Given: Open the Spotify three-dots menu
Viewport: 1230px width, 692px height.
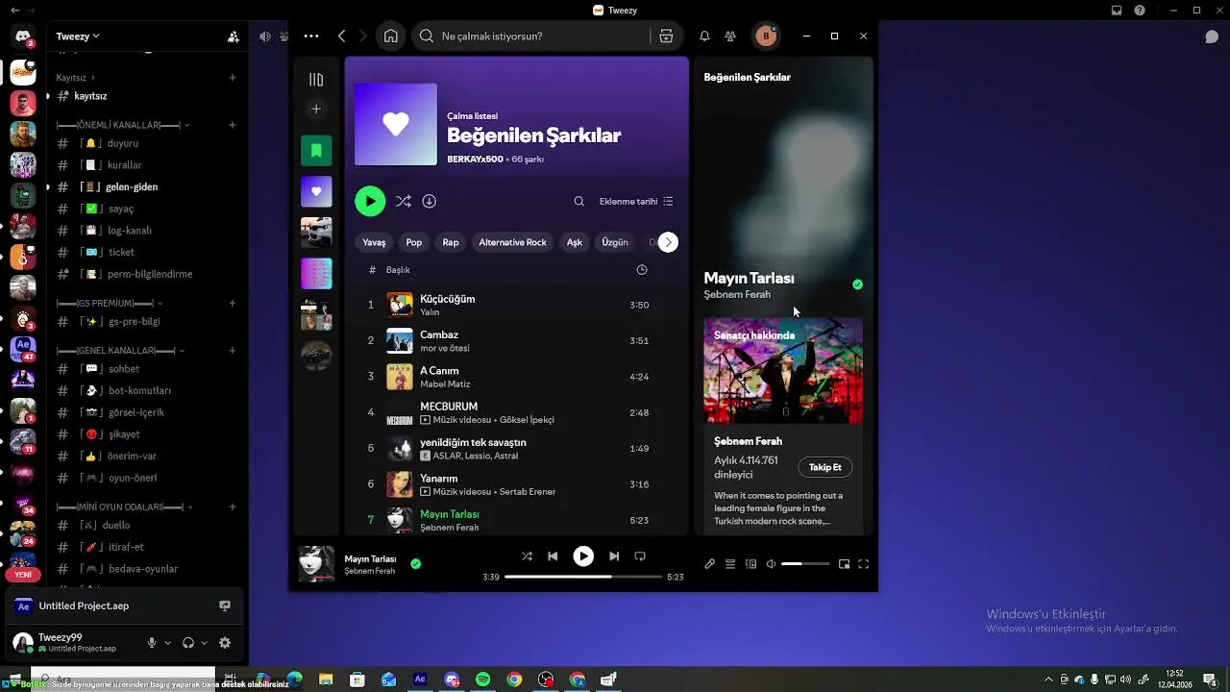Looking at the screenshot, I should click(310, 37).
